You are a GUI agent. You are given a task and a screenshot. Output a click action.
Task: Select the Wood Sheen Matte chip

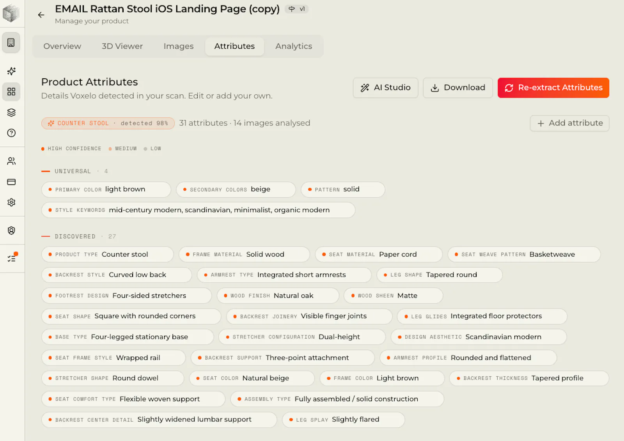tap(394, 296)
